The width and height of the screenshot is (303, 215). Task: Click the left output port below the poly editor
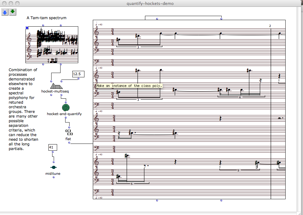(x=157, y=201)
